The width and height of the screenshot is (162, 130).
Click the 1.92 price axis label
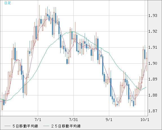153,31
